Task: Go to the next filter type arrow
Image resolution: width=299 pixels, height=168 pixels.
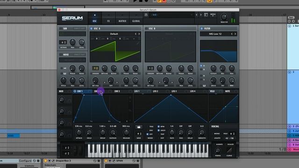Action: pyautogui.click(x=235, y=34)
